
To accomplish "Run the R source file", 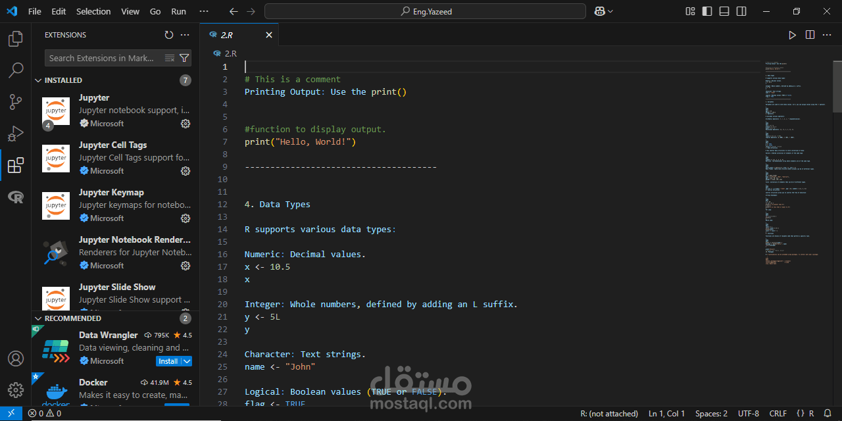I will 792,35.
